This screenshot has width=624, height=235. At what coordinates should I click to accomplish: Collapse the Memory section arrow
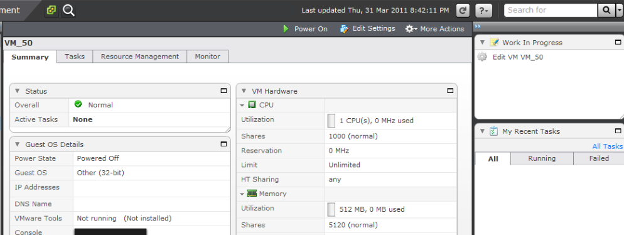(x=242, y=194)
